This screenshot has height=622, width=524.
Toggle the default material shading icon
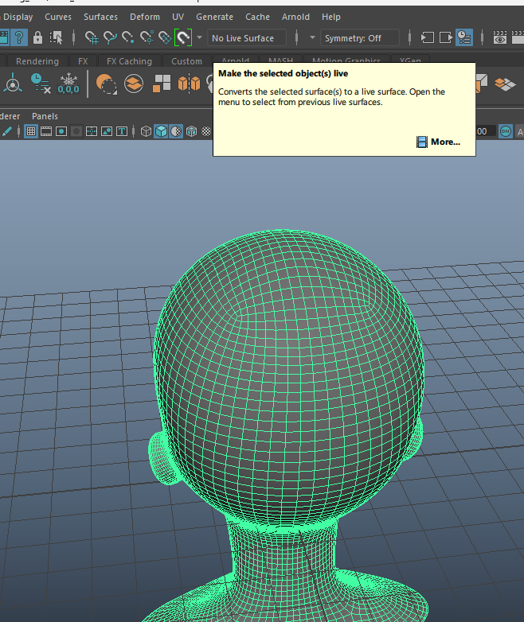(176, 131)
